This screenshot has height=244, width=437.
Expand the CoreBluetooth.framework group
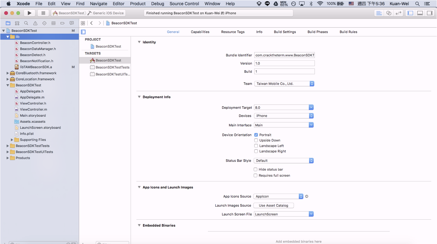[8, 73]
